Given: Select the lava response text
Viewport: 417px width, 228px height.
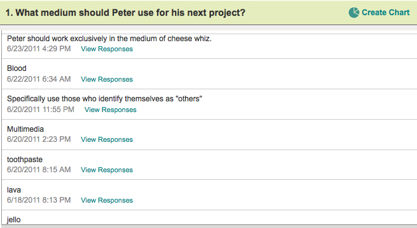Looking at the screenshot, I should [x=14, y=190].
